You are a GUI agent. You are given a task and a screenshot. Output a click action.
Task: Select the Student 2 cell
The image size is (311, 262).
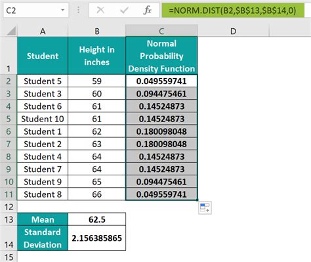pyautogui.click(x=43, y=144)
